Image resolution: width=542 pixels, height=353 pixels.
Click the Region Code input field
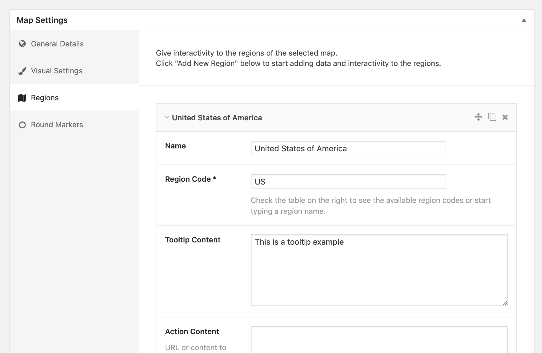pos(349,181)
